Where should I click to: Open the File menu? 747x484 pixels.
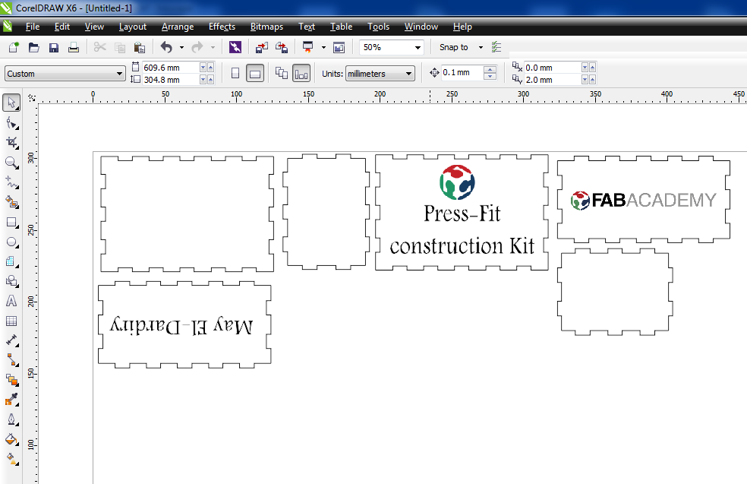(33, 27)
